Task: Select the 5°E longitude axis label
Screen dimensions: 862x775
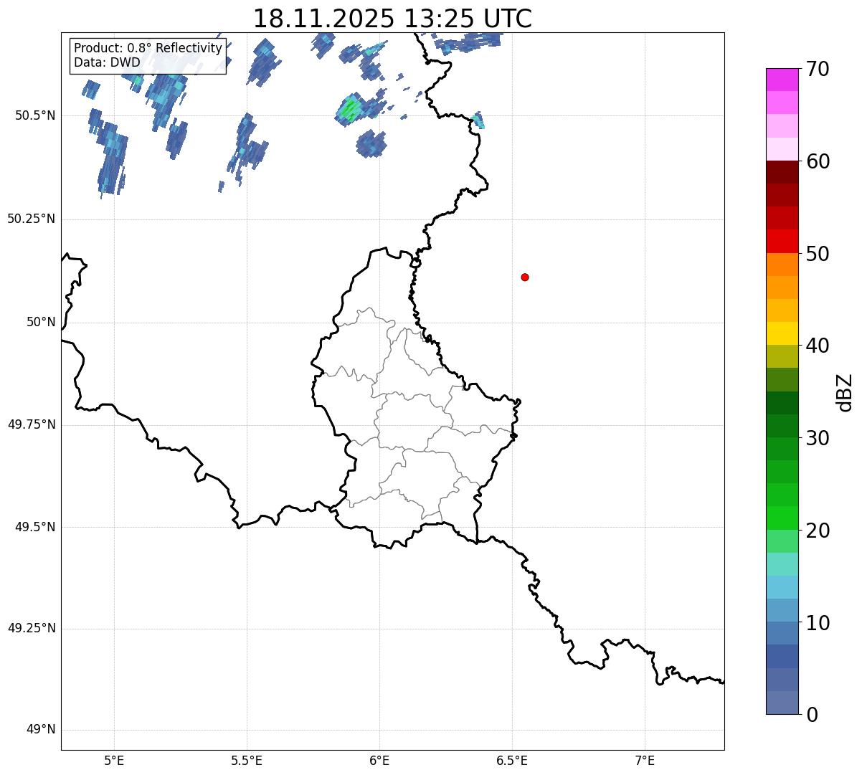Action: coord(114,760)
